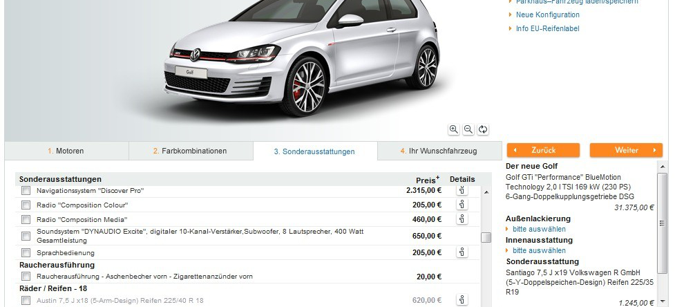
Task: Open details for Navigationssystem Discover Pro
Action: point(462,190)
